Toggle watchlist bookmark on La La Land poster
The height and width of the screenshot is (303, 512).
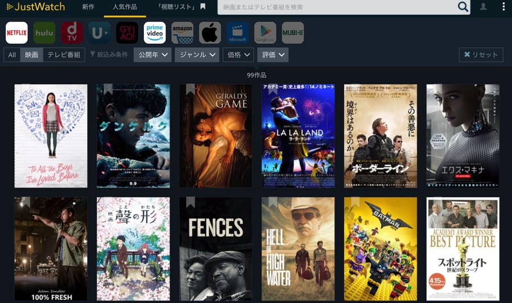tap(272, 89)
